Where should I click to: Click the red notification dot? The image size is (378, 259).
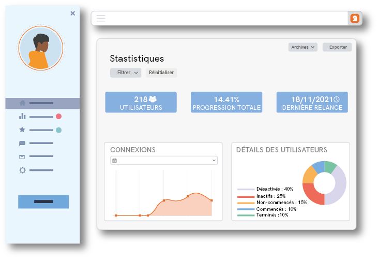[58, 117]
